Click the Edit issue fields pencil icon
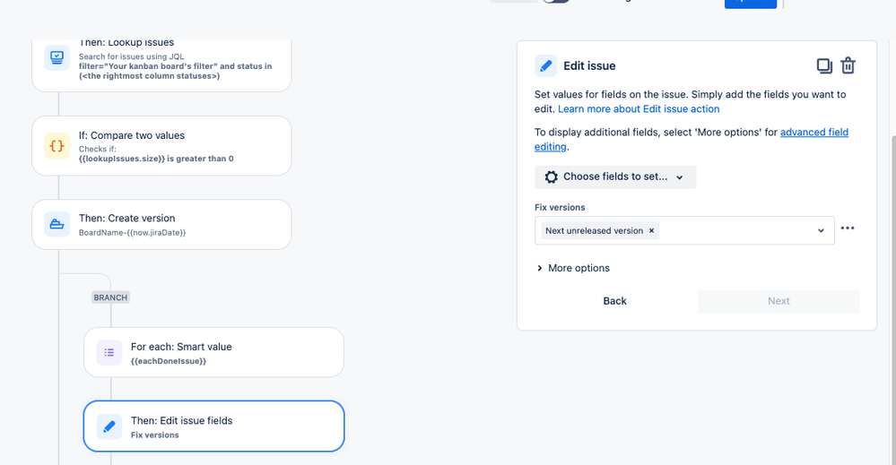The width and height of the screenshot is (896, 465). tap(109, 426)
